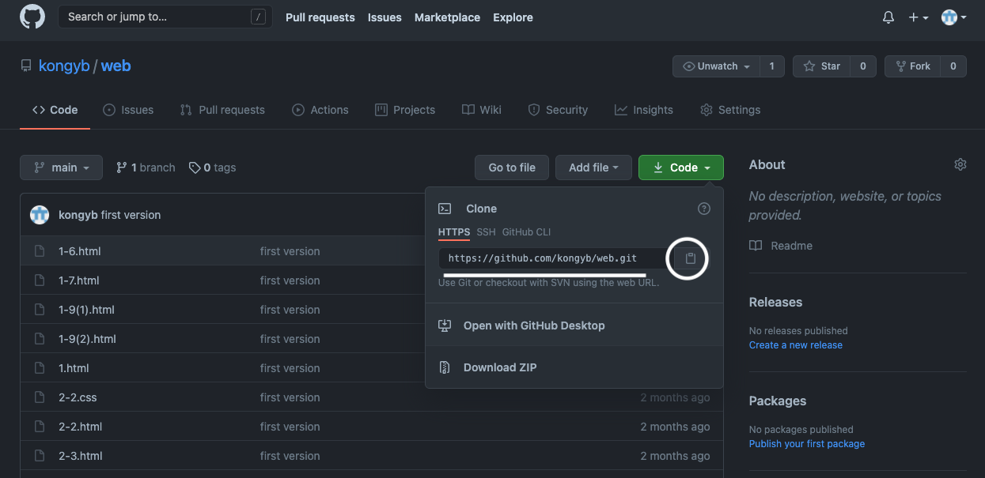Select the SSH clone option
985x478 pixels.
coord(486,232)
